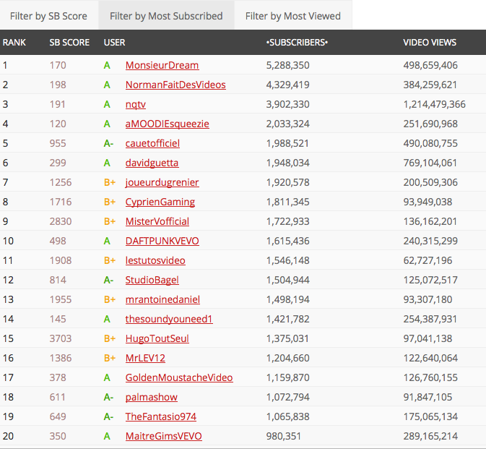
Task: Click SB score 1256 cell
Action: pyautogui.click(x=61, y=182)
